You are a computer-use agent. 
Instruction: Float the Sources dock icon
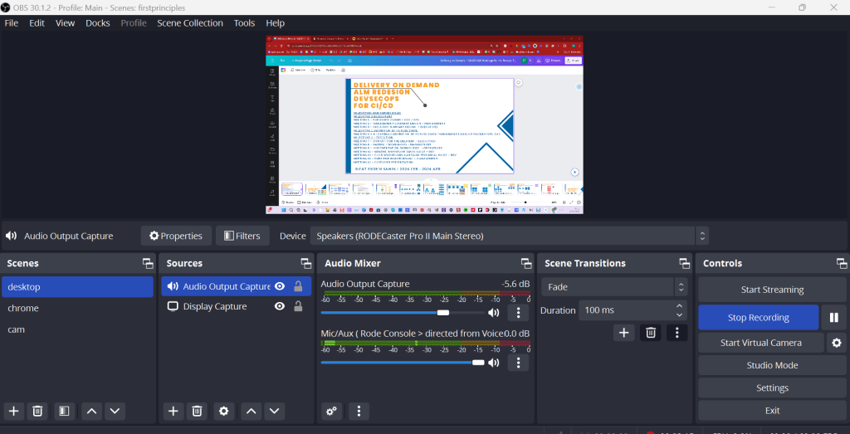click(305, 263)
